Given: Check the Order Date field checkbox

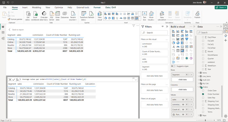Looking at the screenshot, I should (x=203, y=91).
